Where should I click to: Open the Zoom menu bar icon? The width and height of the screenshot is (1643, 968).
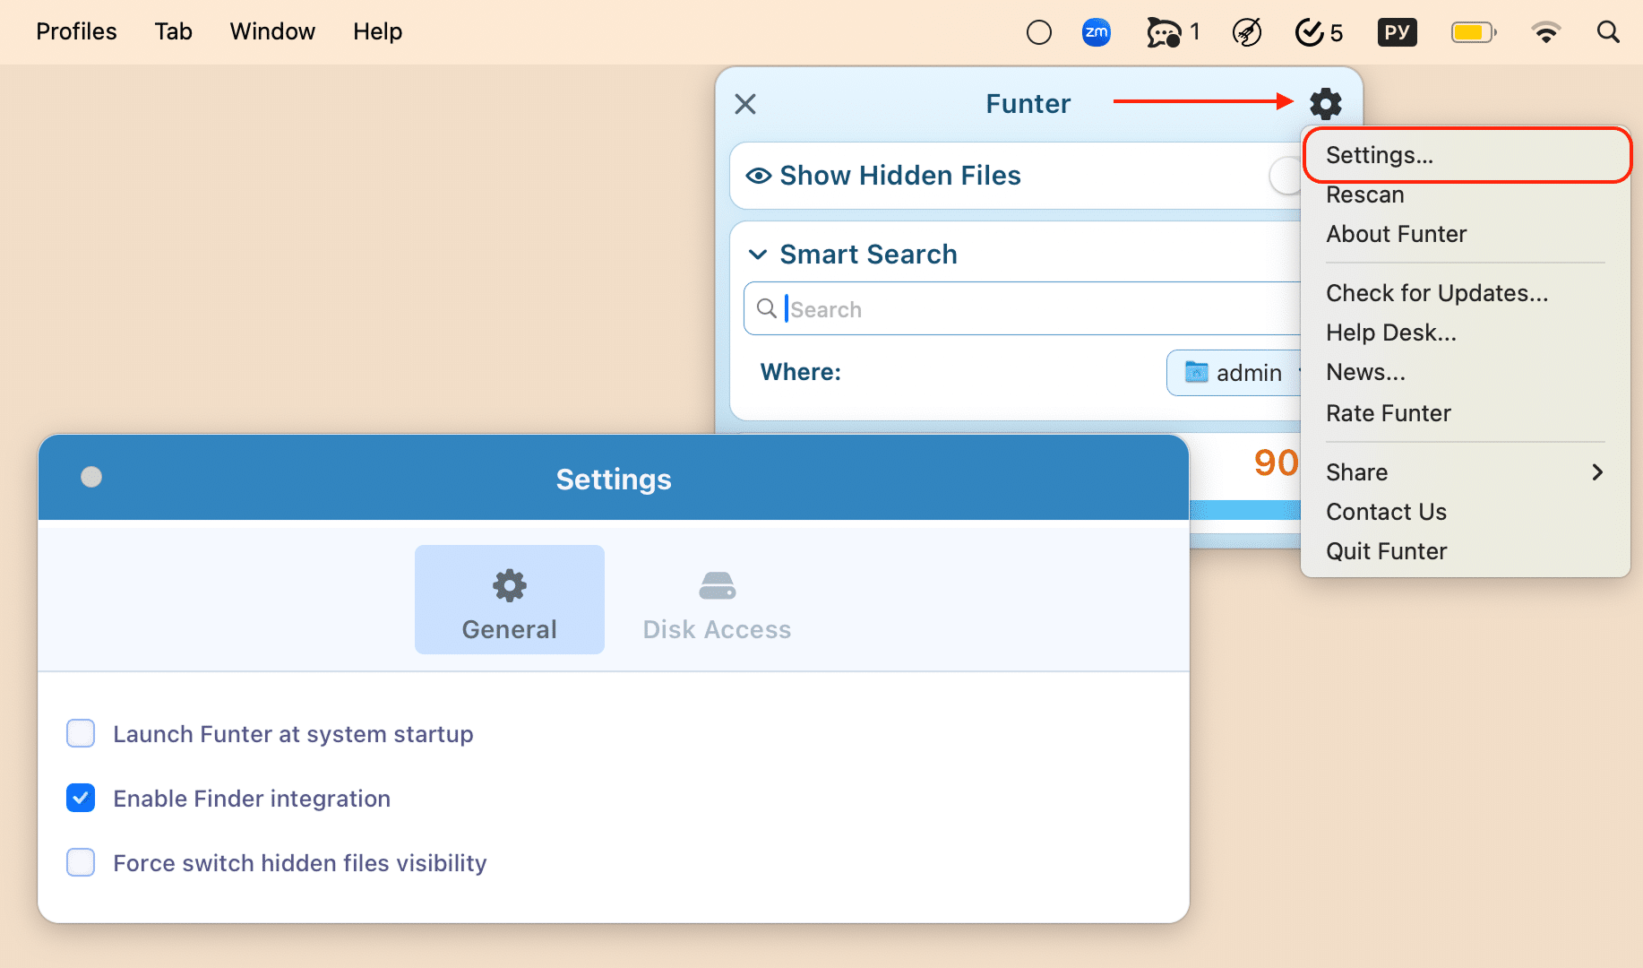tap(1097, 33)
